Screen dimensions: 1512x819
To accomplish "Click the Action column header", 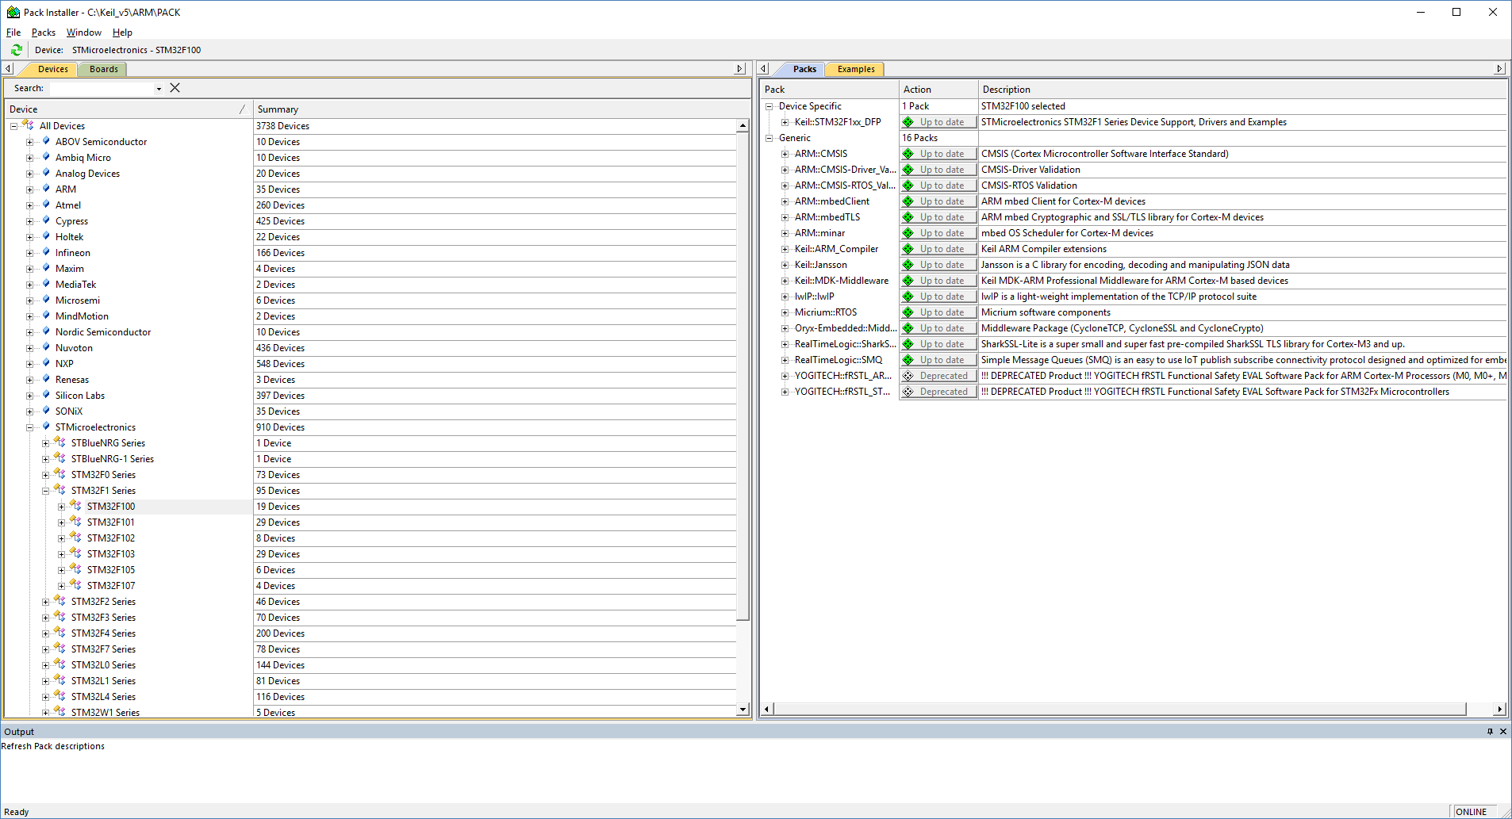I will [x=938, y=90].
